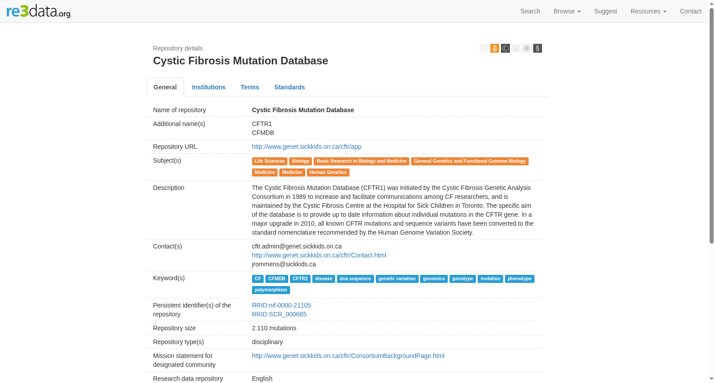Screen dimensions: 715x383
Task: Click the email jrommens@sickkids.ca
Action: tap(284, 264)
